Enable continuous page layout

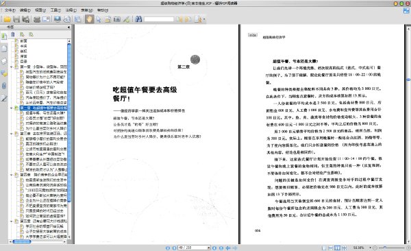point(331,248)
